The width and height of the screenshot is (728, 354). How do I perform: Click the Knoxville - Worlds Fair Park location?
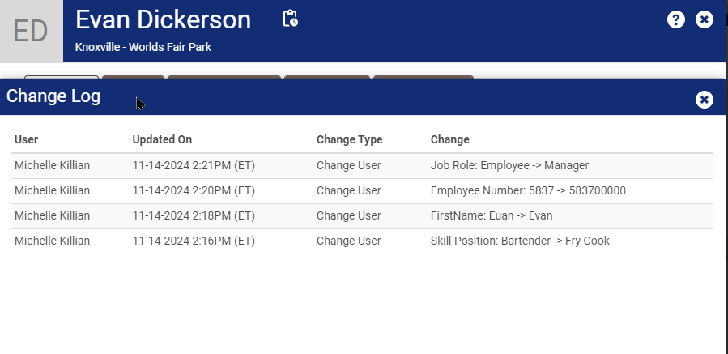point(143,47)
